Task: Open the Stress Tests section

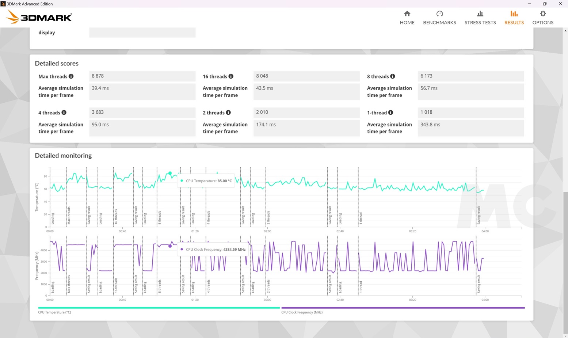Action: coord(480,18)
